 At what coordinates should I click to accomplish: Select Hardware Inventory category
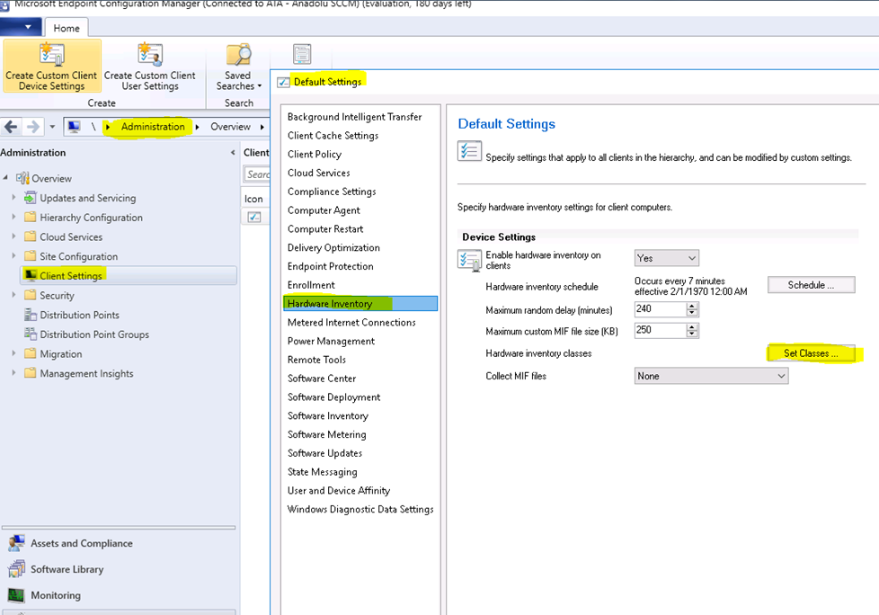point(360,303)
